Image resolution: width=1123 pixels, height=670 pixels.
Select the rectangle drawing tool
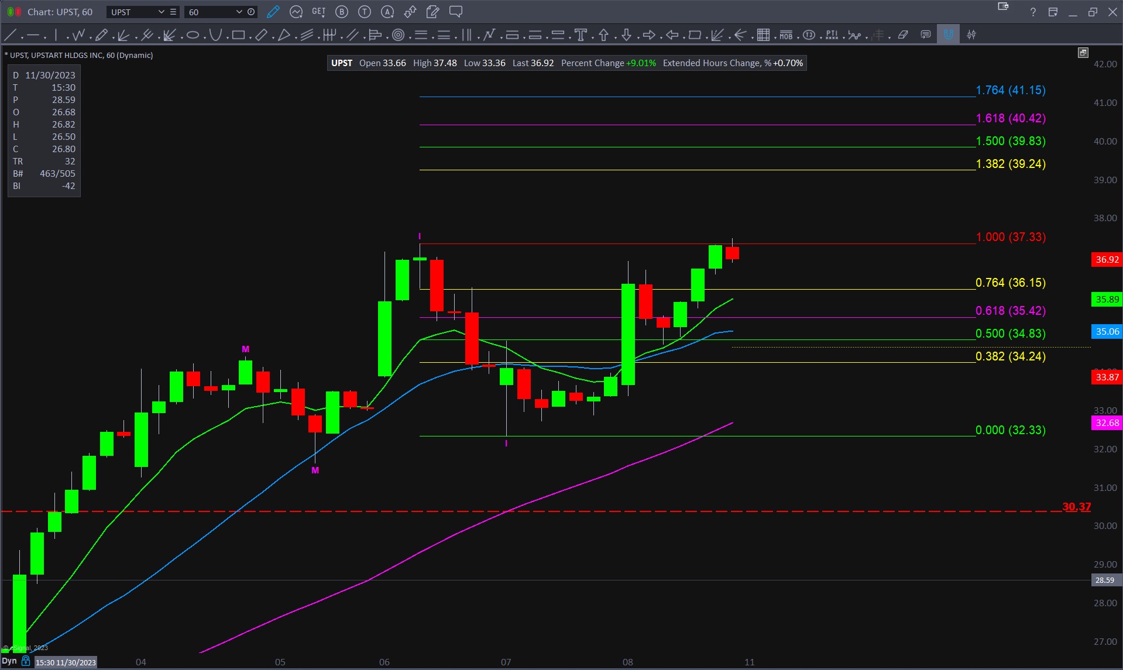238,35
